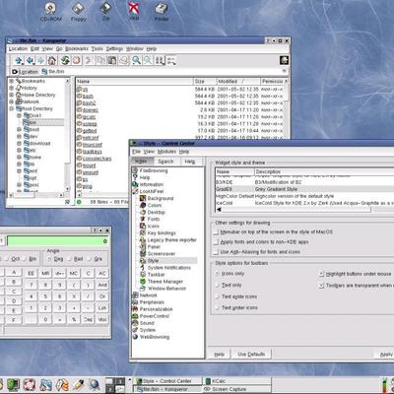Viewport: 394px width, 394px height.
Task: Open the Printer desktop icon
Action: tap(162, 12)
